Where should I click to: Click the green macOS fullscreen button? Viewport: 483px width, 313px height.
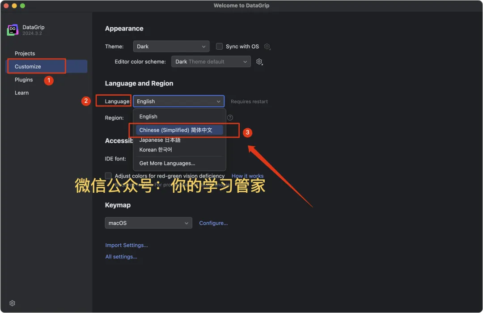22,5
